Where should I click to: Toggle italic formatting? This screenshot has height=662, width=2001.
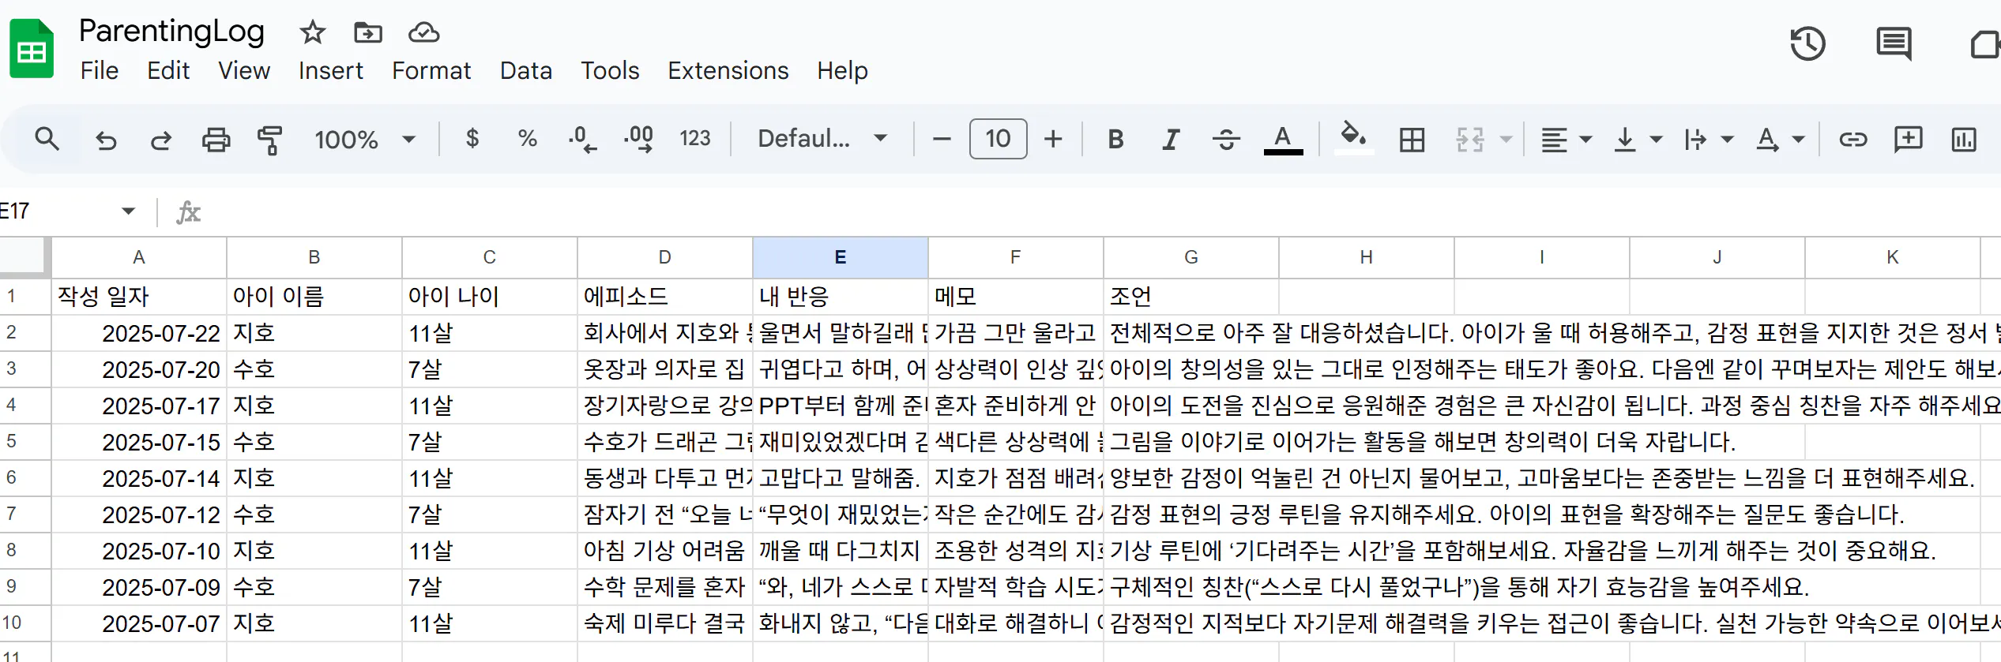(x=1171, y=139)
